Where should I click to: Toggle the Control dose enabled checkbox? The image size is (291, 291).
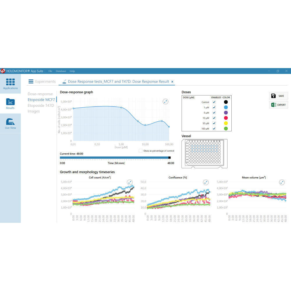(x=214, y=102)
